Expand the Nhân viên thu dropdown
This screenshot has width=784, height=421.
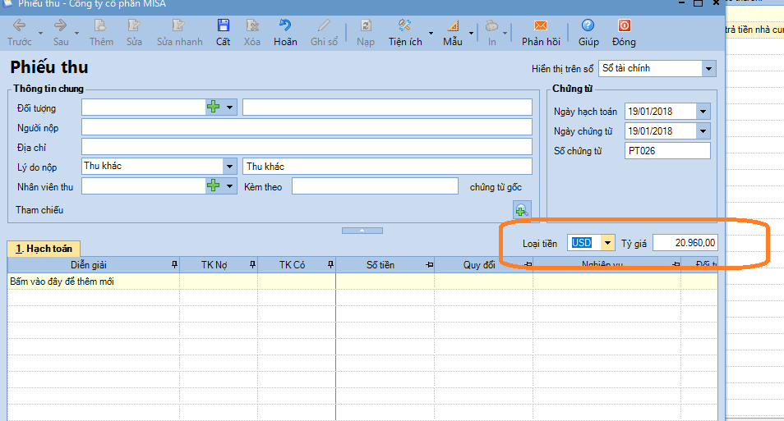click(x=229, y=186)
